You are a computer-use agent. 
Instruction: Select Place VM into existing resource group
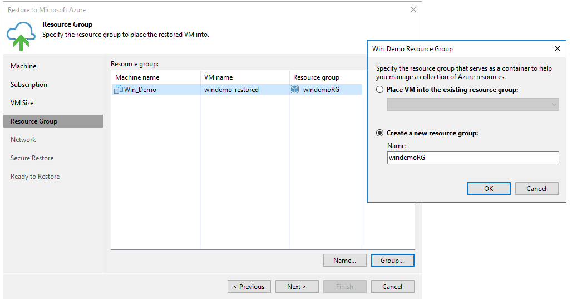[380, 90]
